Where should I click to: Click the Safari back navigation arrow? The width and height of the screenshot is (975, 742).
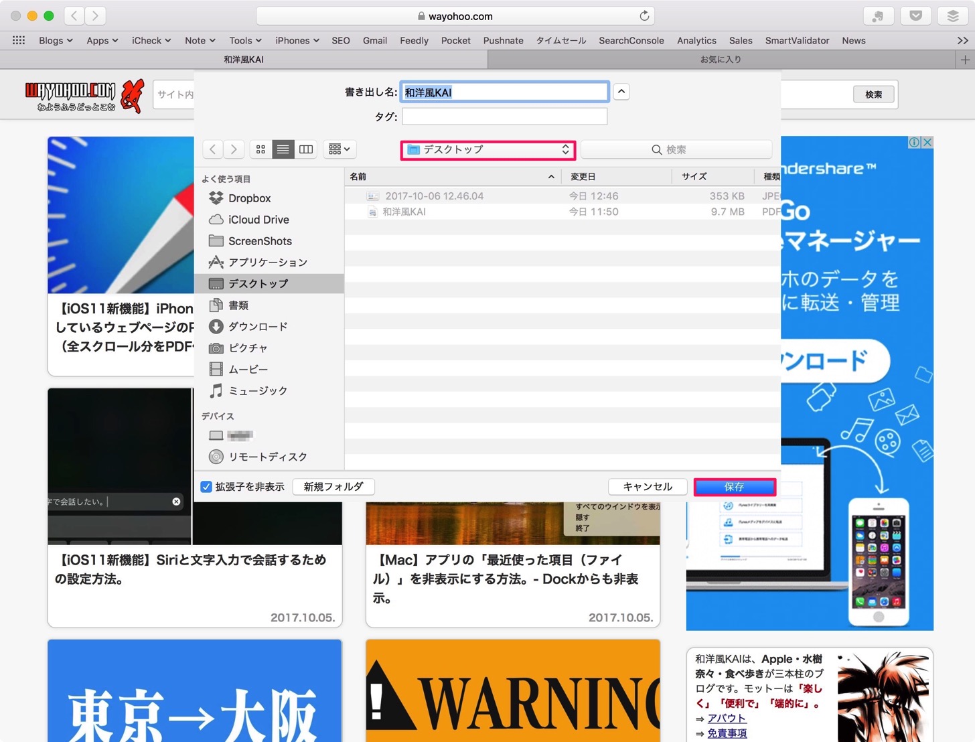pyautogui.click(x=74, y=15)
